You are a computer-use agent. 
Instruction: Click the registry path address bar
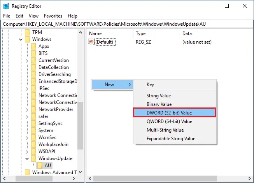[127, 24]
